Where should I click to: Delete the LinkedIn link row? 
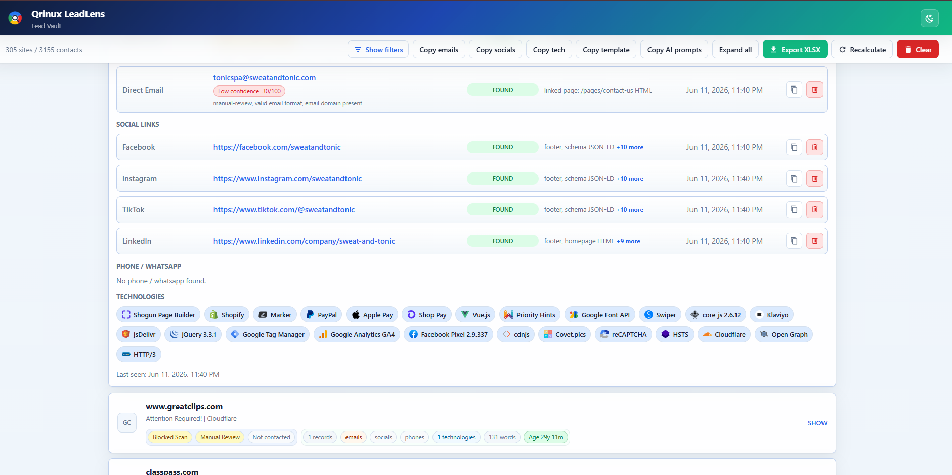814,241
